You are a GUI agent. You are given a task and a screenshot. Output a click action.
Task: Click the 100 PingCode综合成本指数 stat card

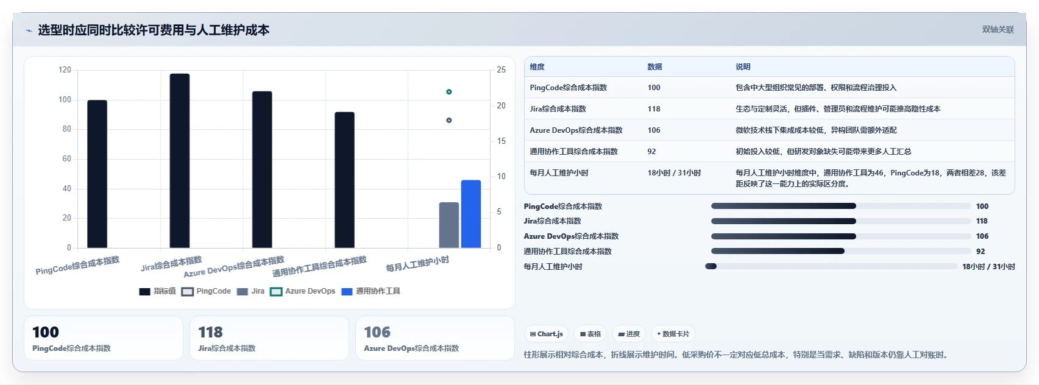(x=104, y=338)
